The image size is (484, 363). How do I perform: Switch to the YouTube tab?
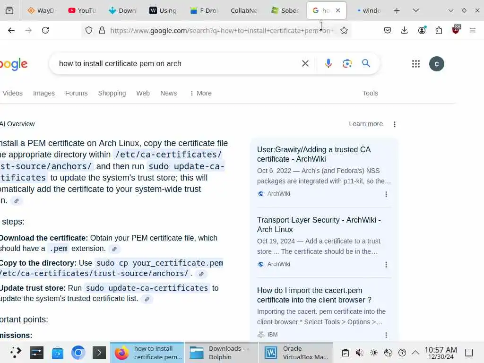tap(82, 10)
